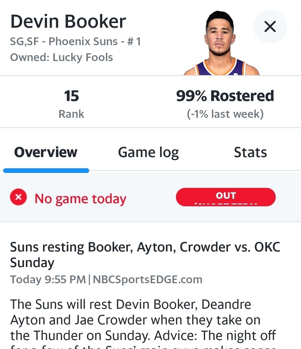Viewport: 301px width, 349px height.
Task: Tap the Devin Booker name heading
Action: click(68, 22)
